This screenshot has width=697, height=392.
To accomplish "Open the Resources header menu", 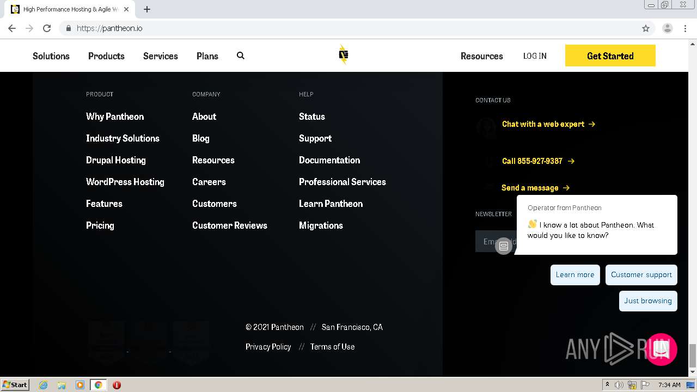I will (482, 56).
